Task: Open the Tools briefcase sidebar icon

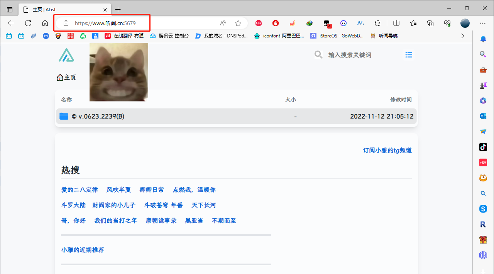Action: click(x=483, y=70)
